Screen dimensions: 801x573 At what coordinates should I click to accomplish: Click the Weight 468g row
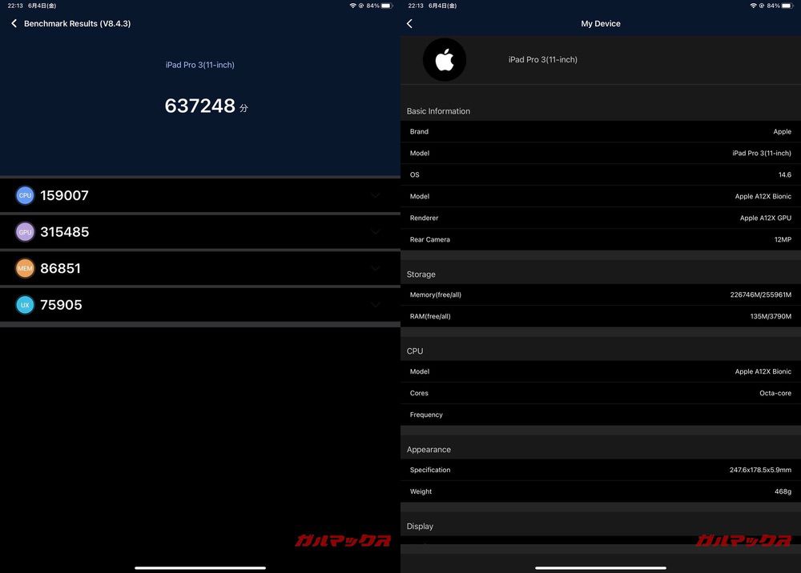pos(600,491)
